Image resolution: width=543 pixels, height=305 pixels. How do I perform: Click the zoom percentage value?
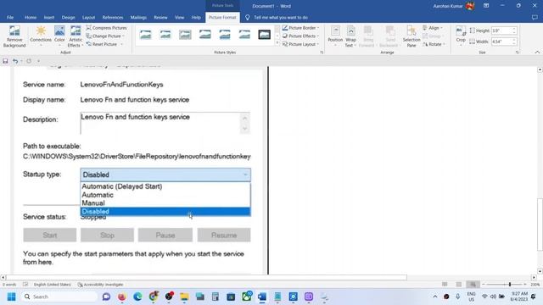coord(535,285)
